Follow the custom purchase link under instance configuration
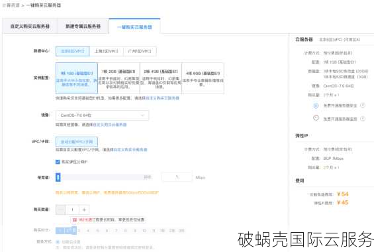The image size is (374, 252). [162, 98]
